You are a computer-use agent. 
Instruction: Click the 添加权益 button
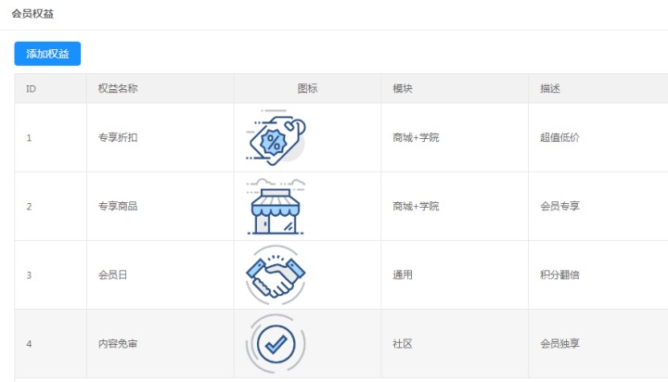[x=47, y=54]
